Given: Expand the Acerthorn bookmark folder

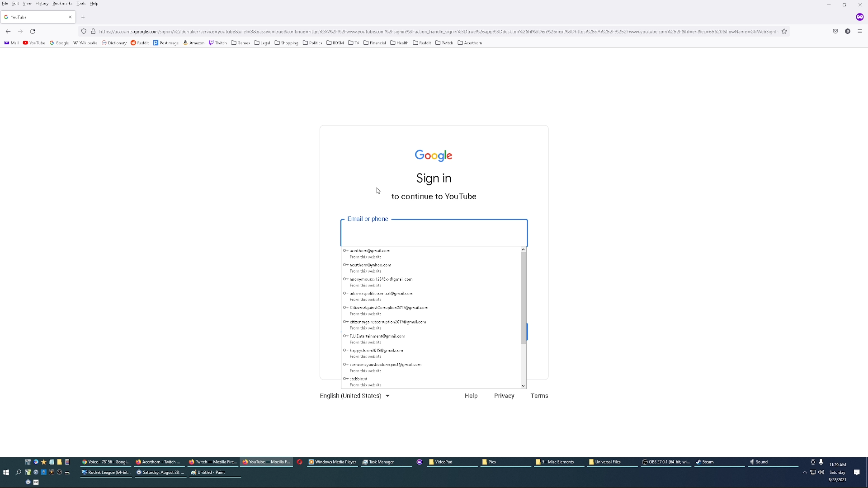Looking at the screenshot, I should point(470,43).
